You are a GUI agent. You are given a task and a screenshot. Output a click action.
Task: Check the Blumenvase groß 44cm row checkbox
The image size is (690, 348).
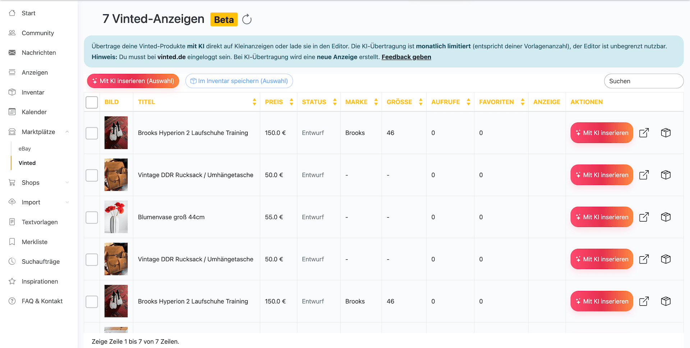click(92, 217)
